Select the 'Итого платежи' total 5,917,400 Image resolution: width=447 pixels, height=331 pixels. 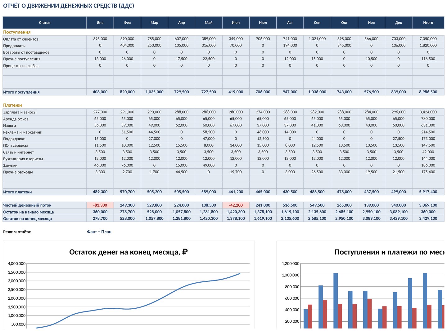[428, 192]
